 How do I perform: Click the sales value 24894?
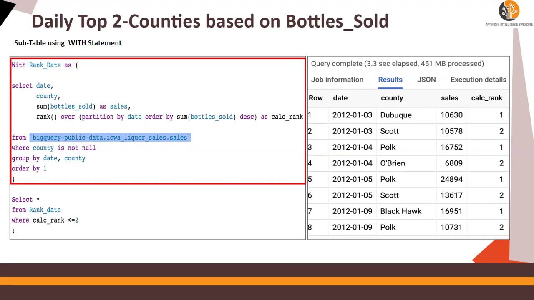[x=451, y=179]
